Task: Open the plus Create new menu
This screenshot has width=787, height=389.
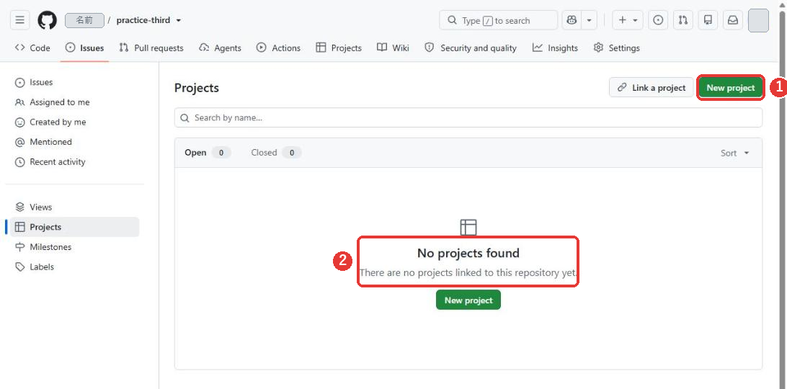Action: tap(628, 20)
